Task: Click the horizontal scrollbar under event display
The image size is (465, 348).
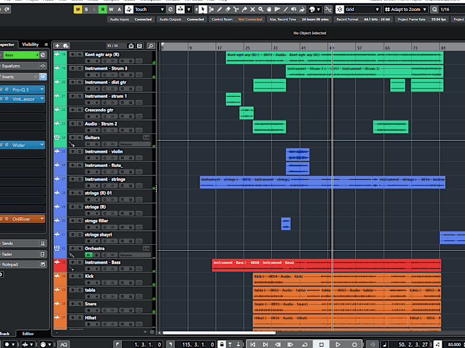Action: (x=220, y=333)
